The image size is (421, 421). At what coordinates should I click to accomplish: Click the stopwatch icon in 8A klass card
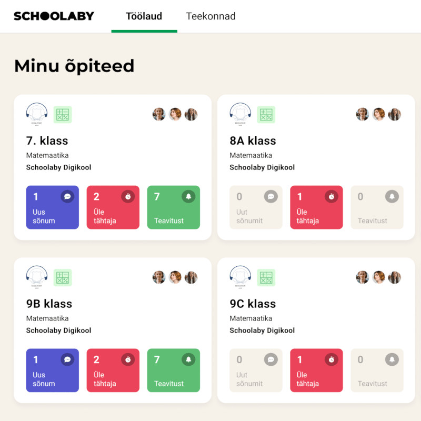[x=331, y=197]
